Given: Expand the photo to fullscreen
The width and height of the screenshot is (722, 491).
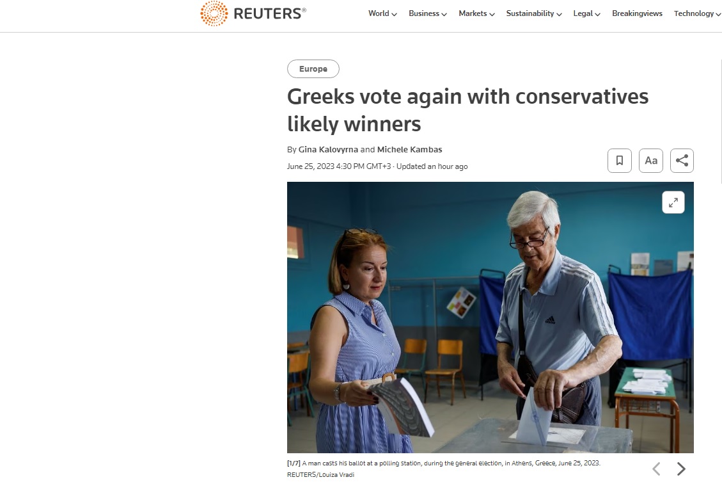Looking at the screenshot, I should [x=673, y=203].
